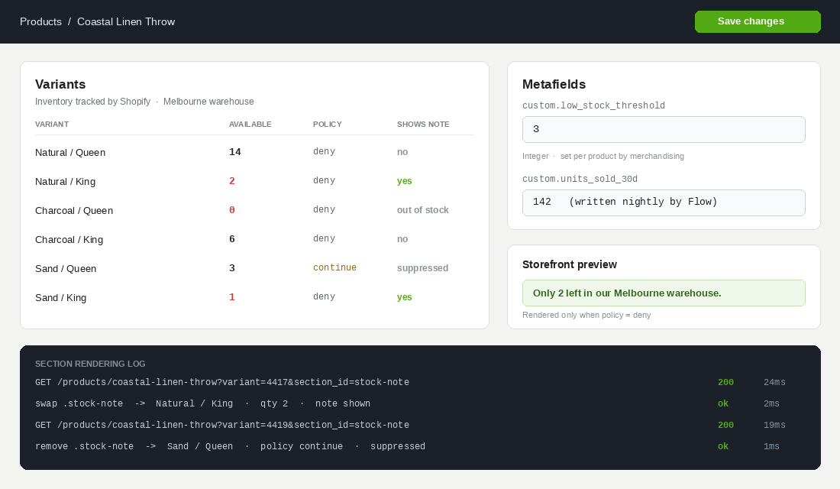Click 'out of stock' note for Charcoal / Queen

(423, 210)
